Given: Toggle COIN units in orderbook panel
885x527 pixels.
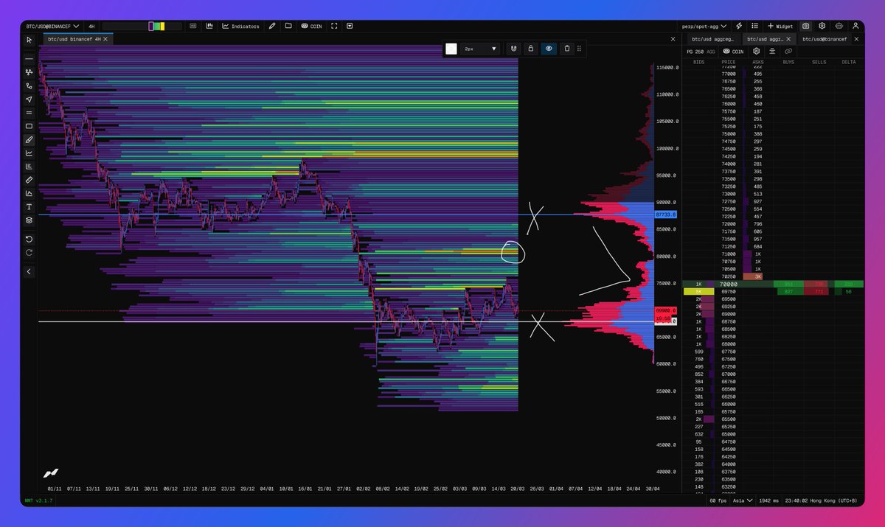Looking at the screenshot, I should 734,52.
